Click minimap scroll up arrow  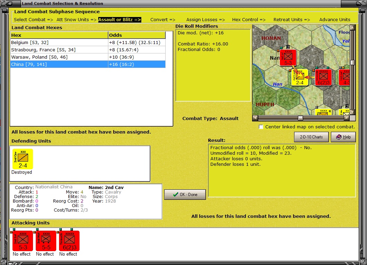(352, 27)
